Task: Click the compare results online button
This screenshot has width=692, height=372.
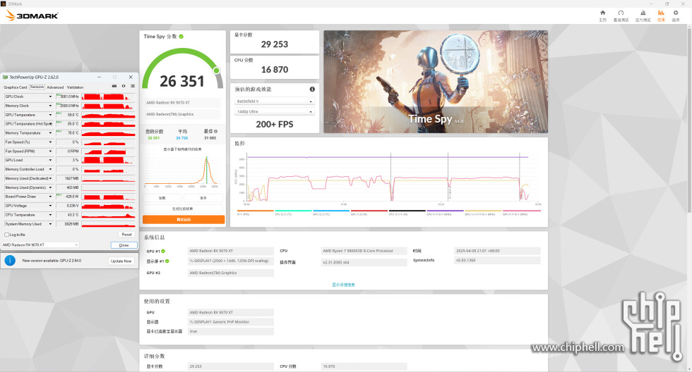Action: pyautogui.click(x=183, y=209)
